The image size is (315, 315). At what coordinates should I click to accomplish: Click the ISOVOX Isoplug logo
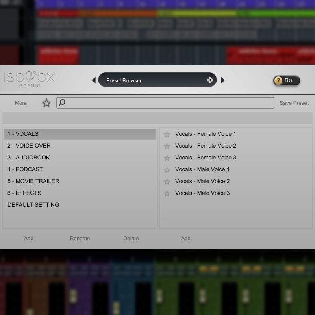click(30, 80)
